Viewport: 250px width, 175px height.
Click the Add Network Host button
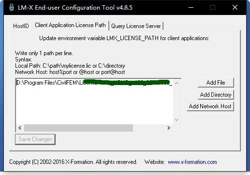point(210,106)
